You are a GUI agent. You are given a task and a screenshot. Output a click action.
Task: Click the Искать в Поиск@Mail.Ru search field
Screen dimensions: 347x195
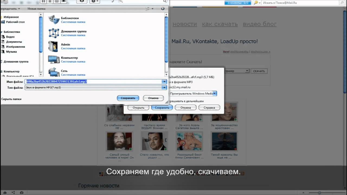(300, 3)
